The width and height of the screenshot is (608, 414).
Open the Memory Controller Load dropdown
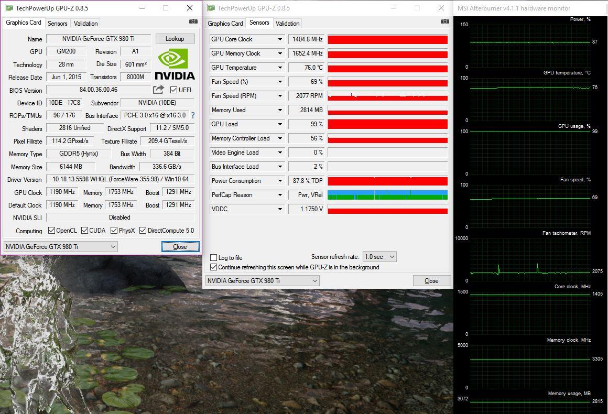(280, 138)
